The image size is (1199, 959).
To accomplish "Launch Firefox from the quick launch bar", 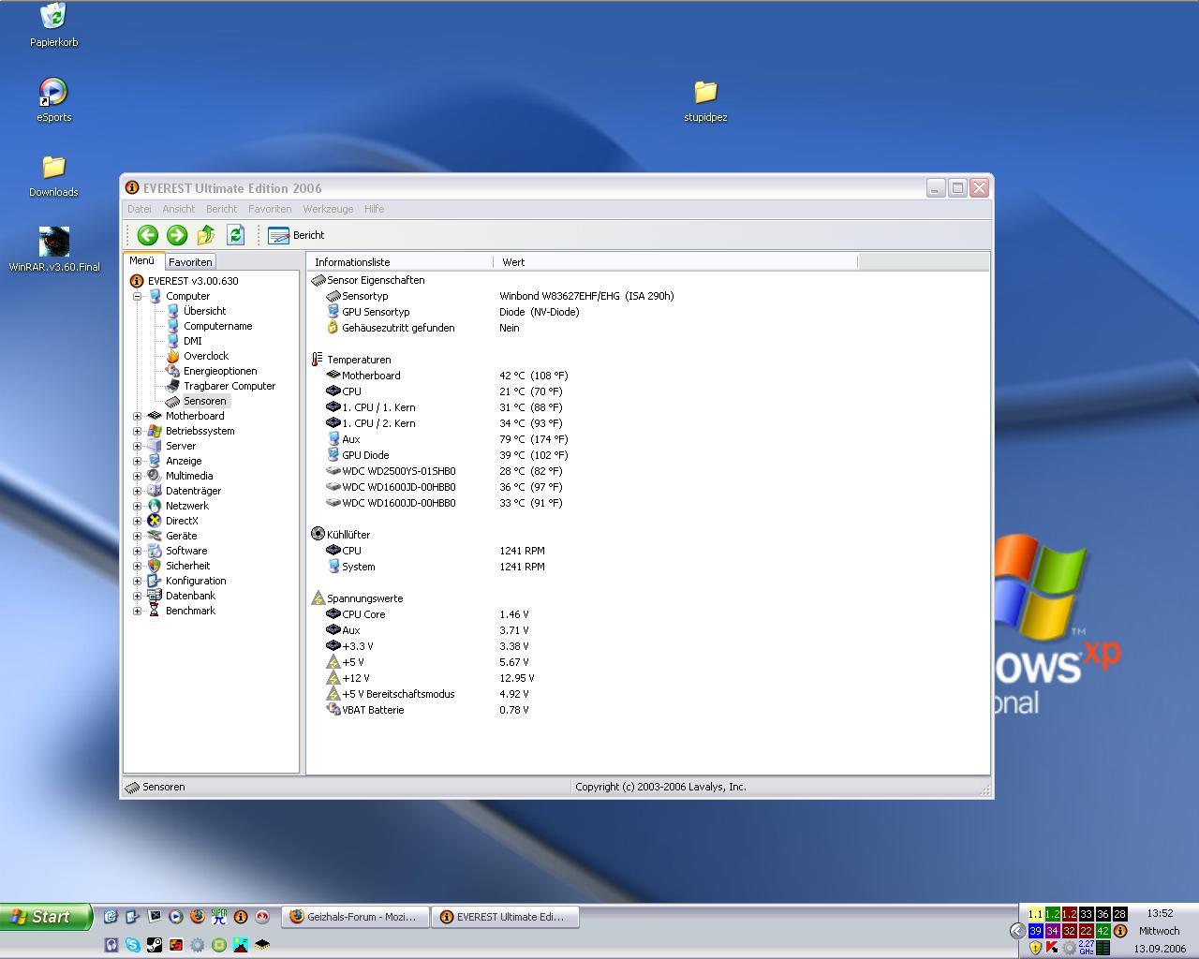I will 197,917.
